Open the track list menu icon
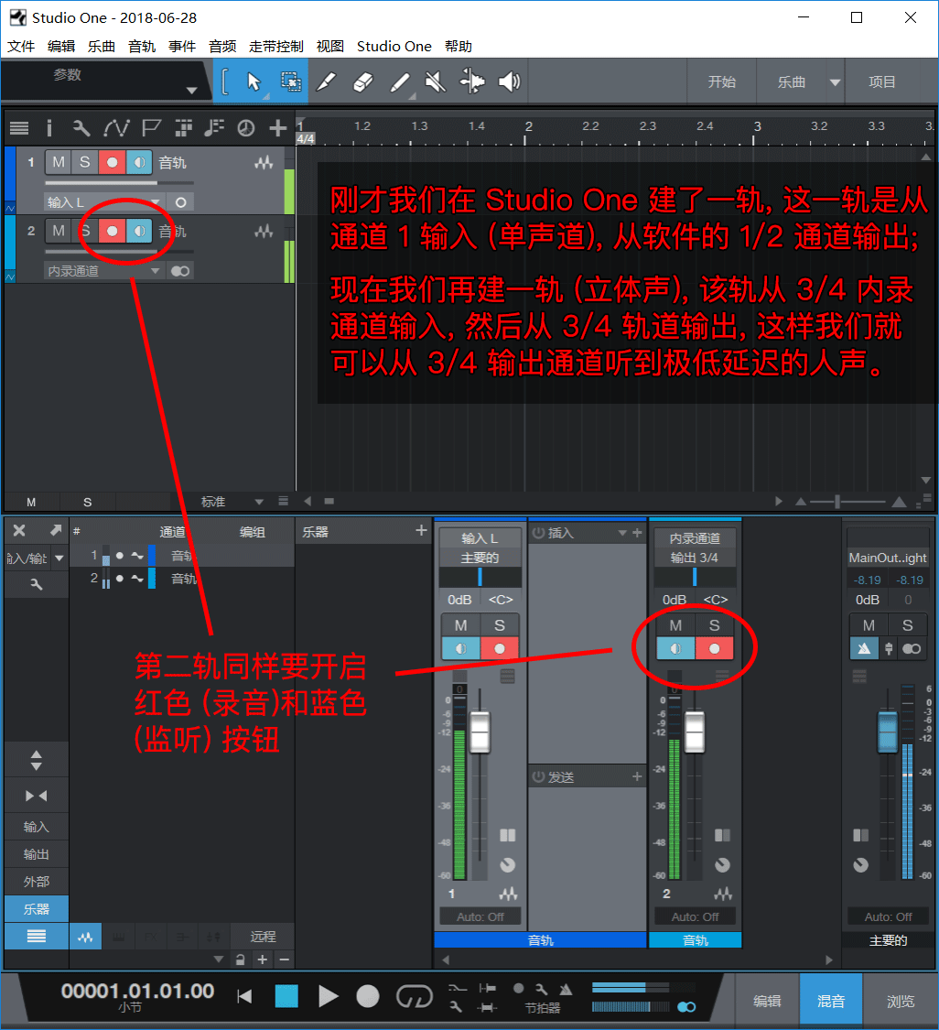This screenshot has width=939, height=1030. [x=19, y=128]
